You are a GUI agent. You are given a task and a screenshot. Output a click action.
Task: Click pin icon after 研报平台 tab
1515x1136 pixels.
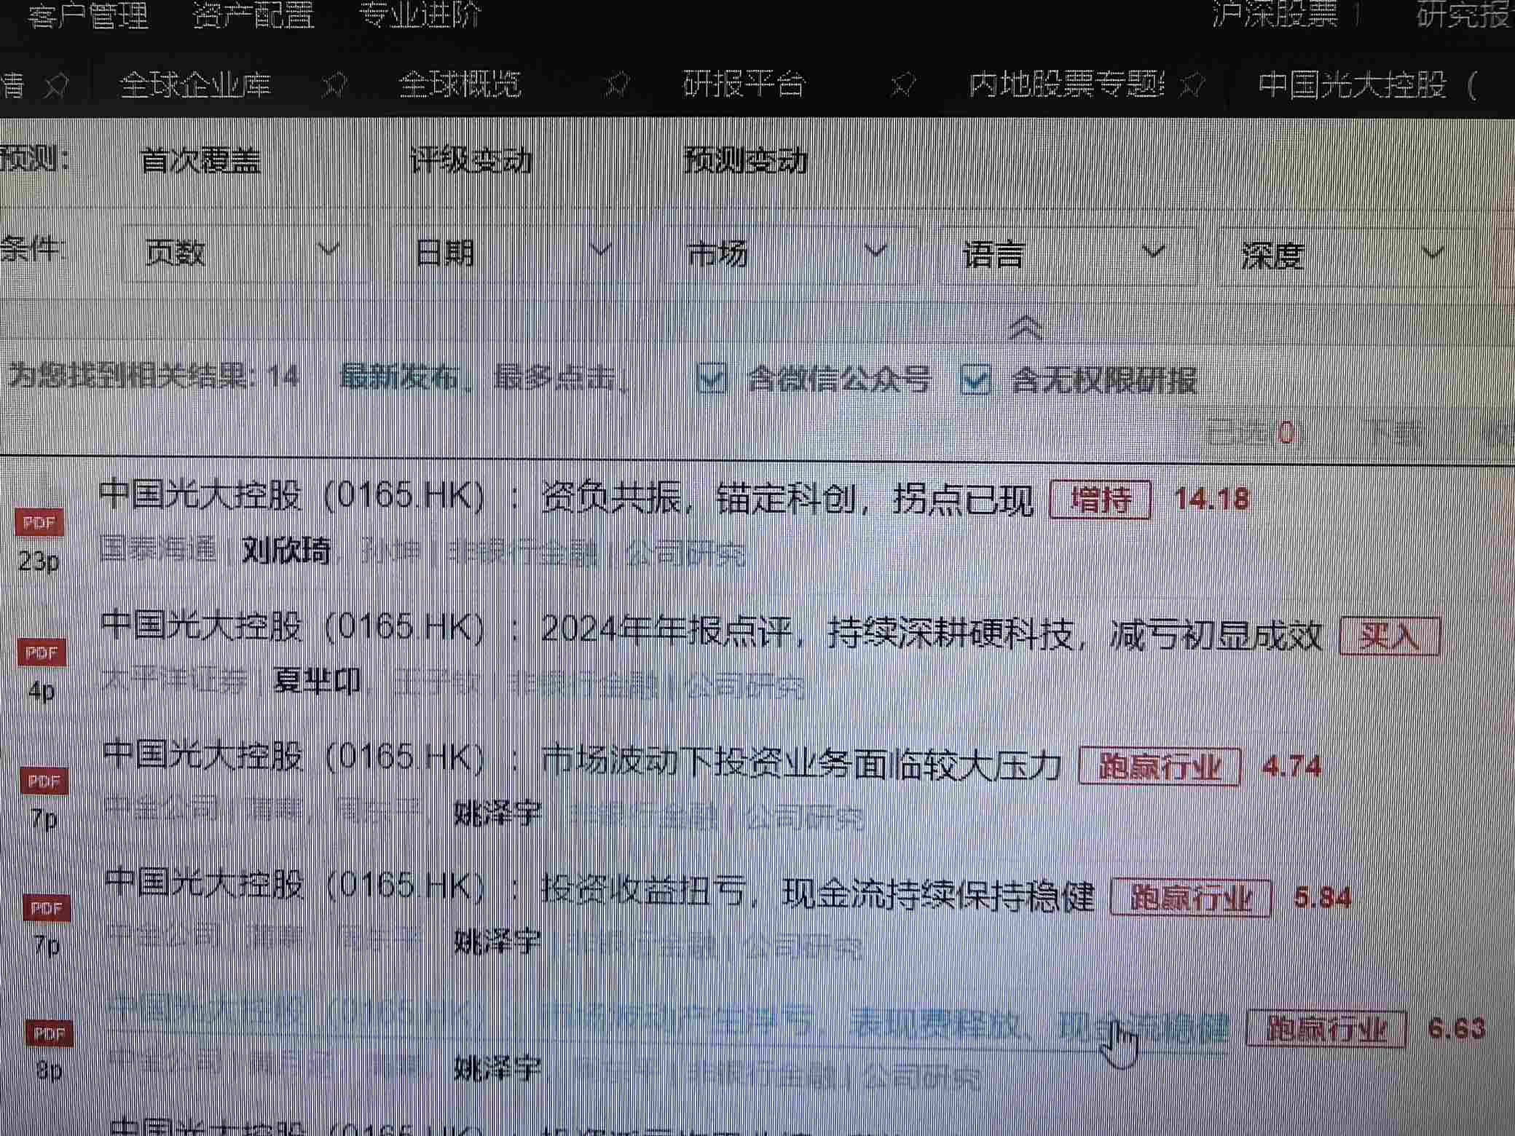point(903,85)
